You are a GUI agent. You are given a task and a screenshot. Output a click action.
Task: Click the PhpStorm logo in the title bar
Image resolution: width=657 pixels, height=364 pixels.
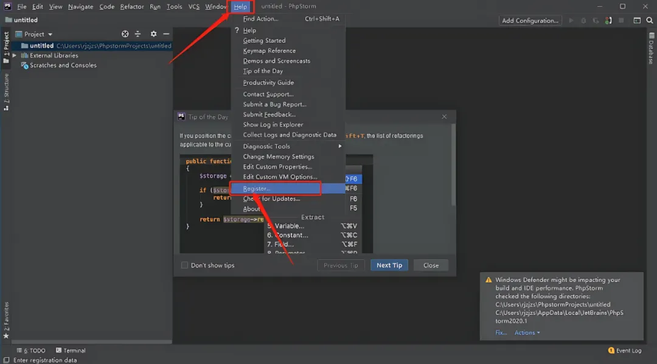tap(7, 6)
